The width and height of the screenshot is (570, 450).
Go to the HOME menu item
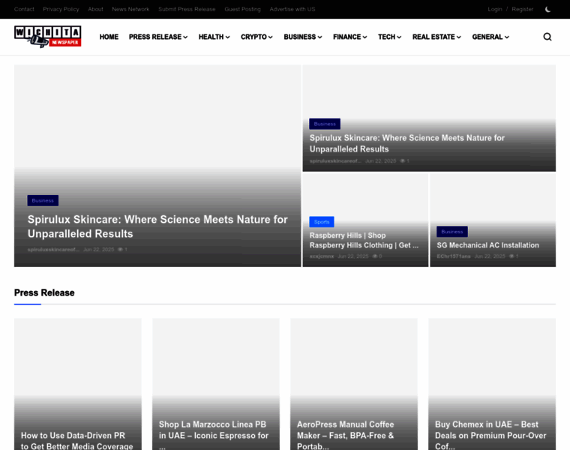[x=109, y=37]
